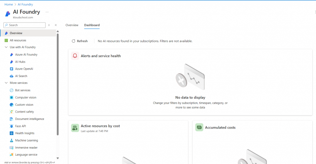Click the sidebar scrollbar down arrow
The width and height of the screenshot is (316, 164).
click(58, 158)
